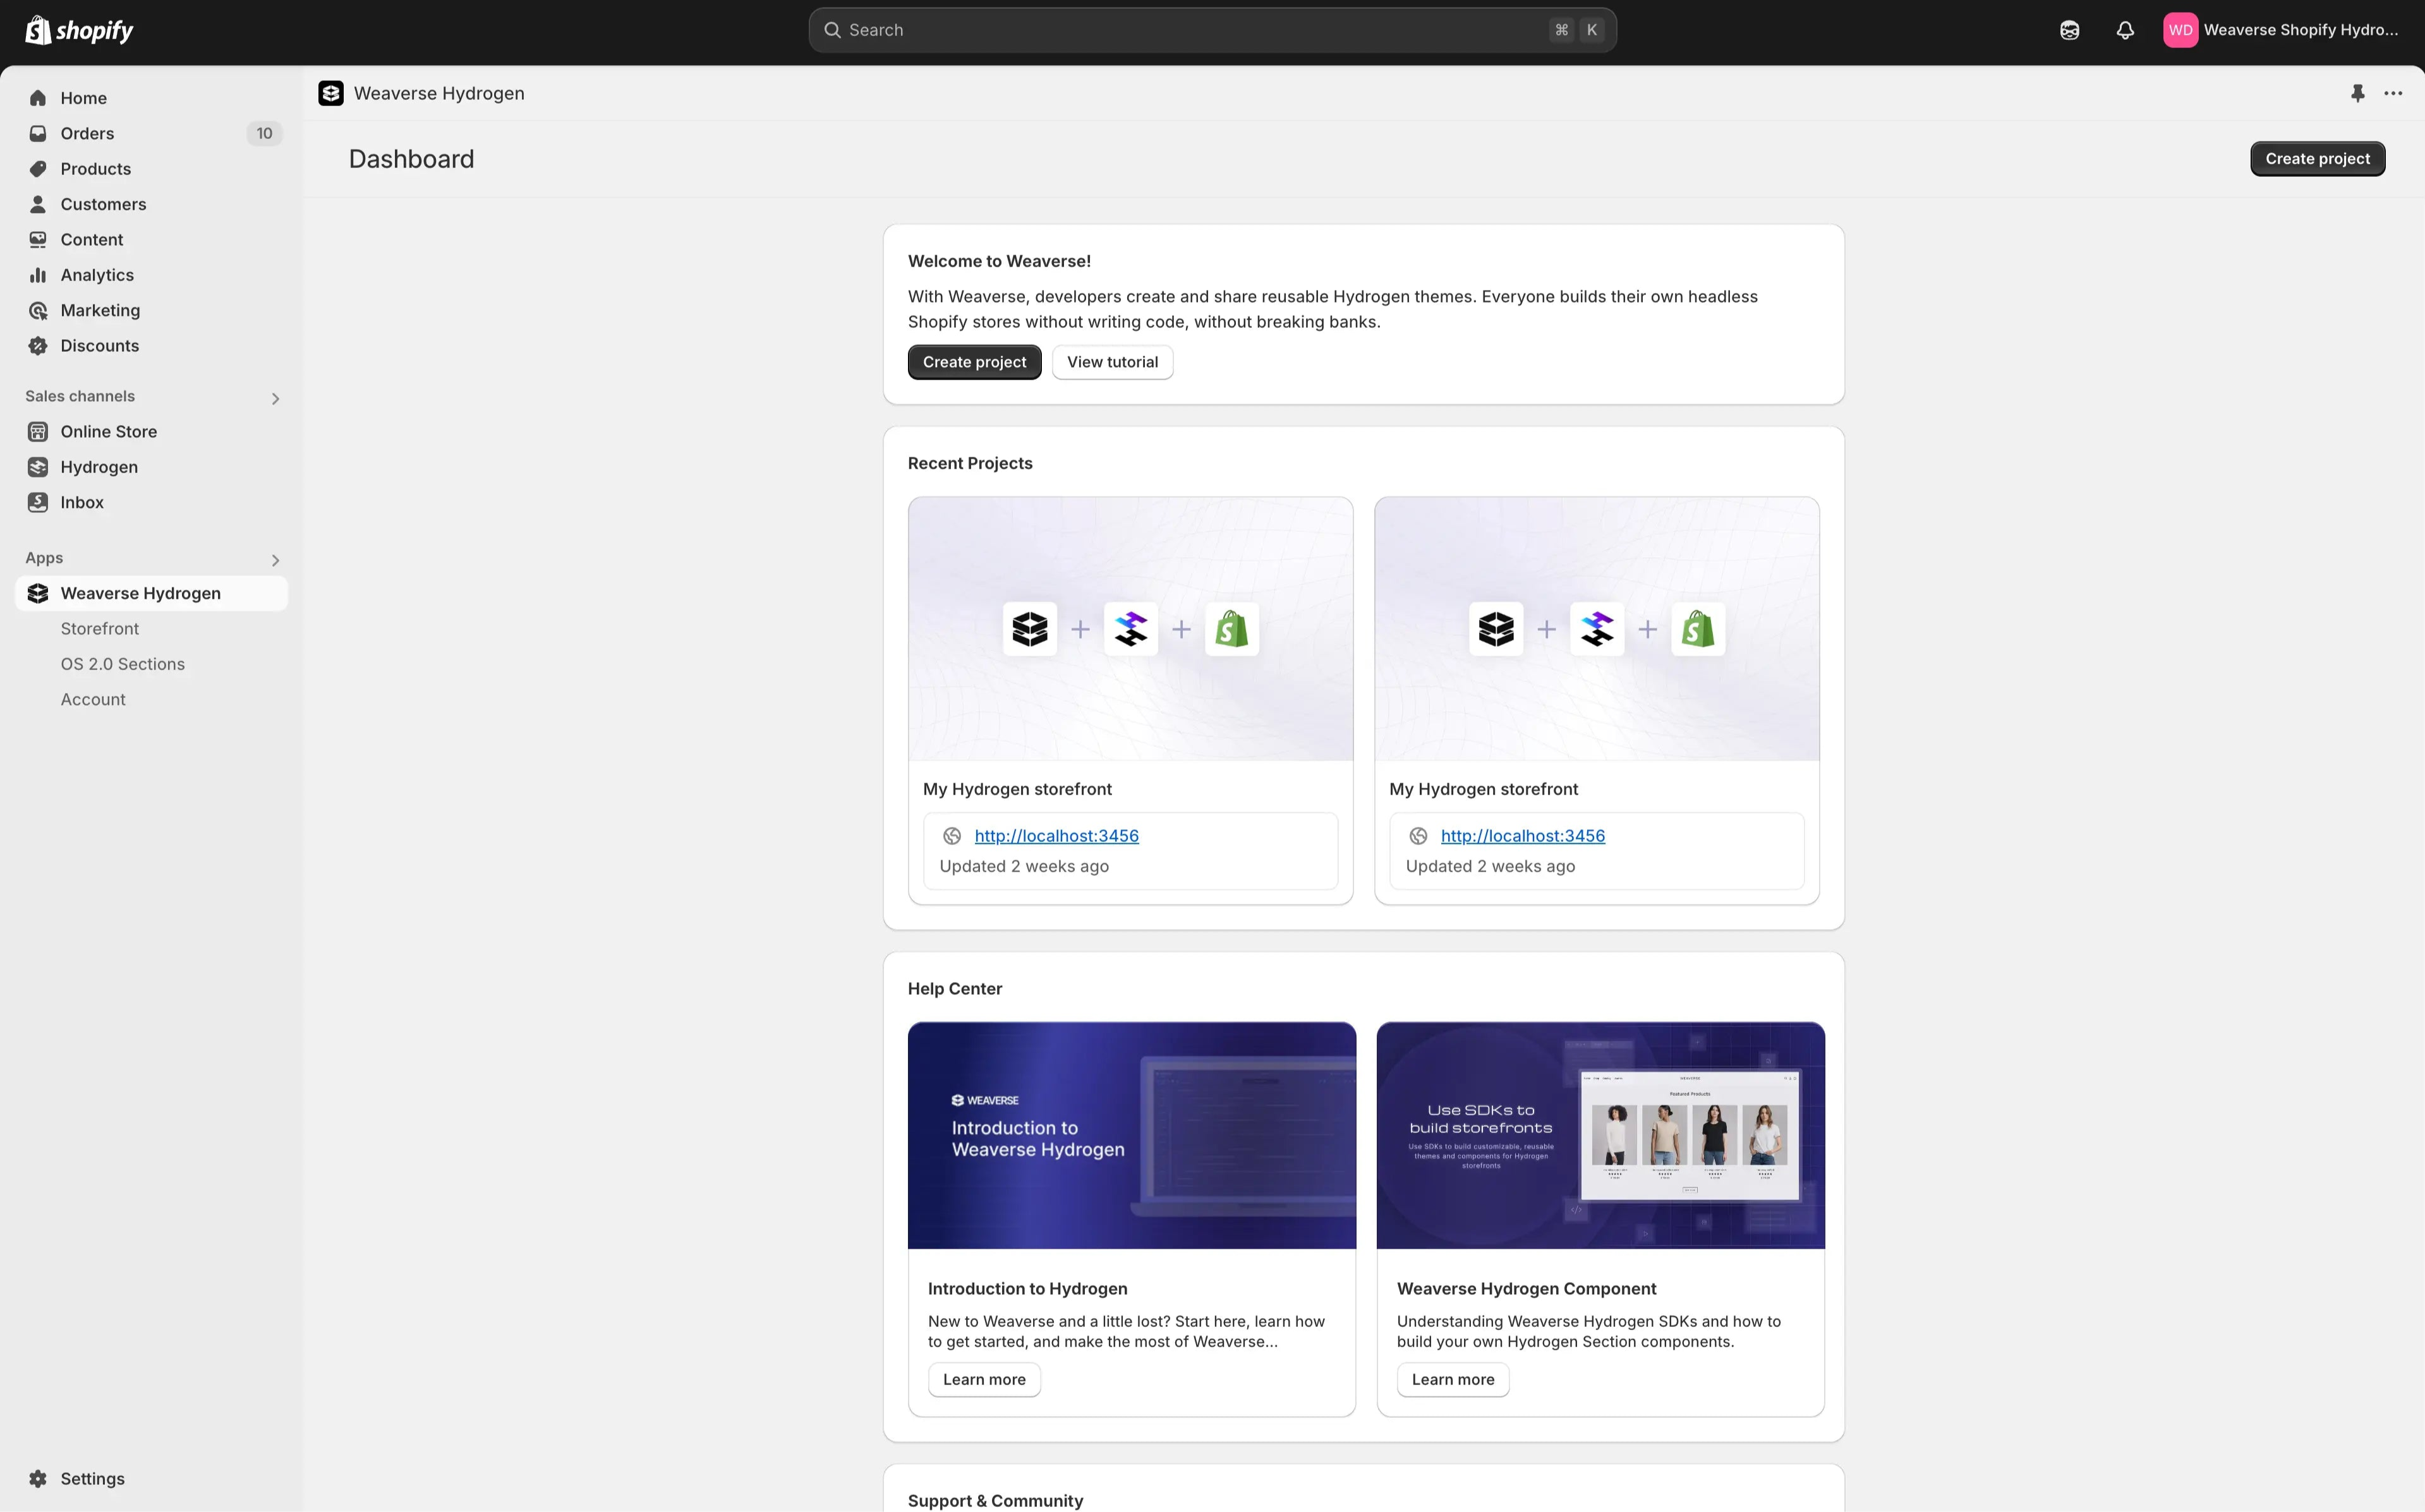This screenshot has height=1512, width=2425.
Task: Learn more about Weaverse Hydrogen Component
Action: (1453, 1380)
